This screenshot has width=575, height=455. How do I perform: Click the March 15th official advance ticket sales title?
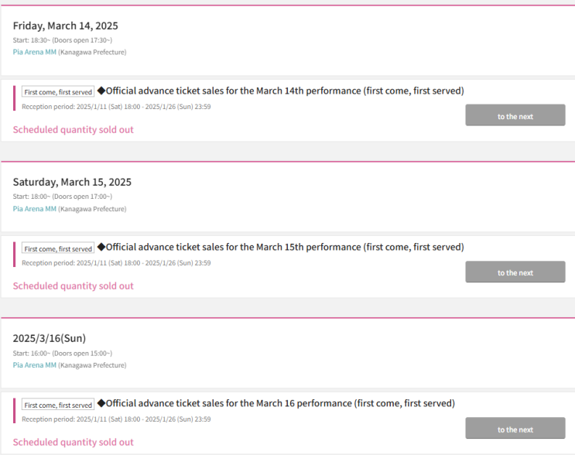pyautogui.click(x=285, y=247)
